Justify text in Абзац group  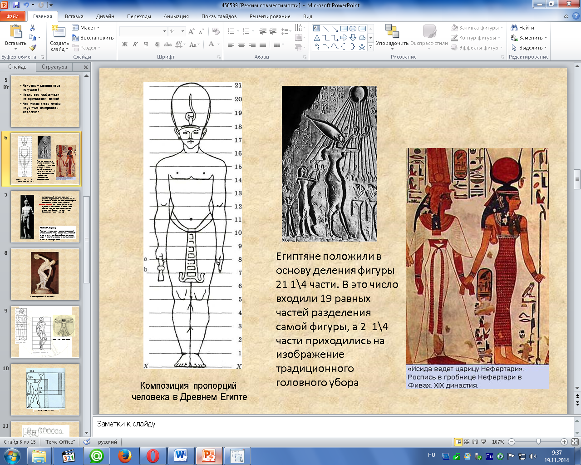[262, 45]
